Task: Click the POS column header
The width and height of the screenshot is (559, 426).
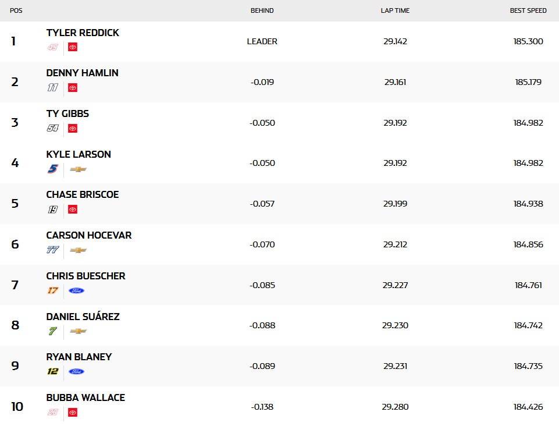Action: pos(16,10)
